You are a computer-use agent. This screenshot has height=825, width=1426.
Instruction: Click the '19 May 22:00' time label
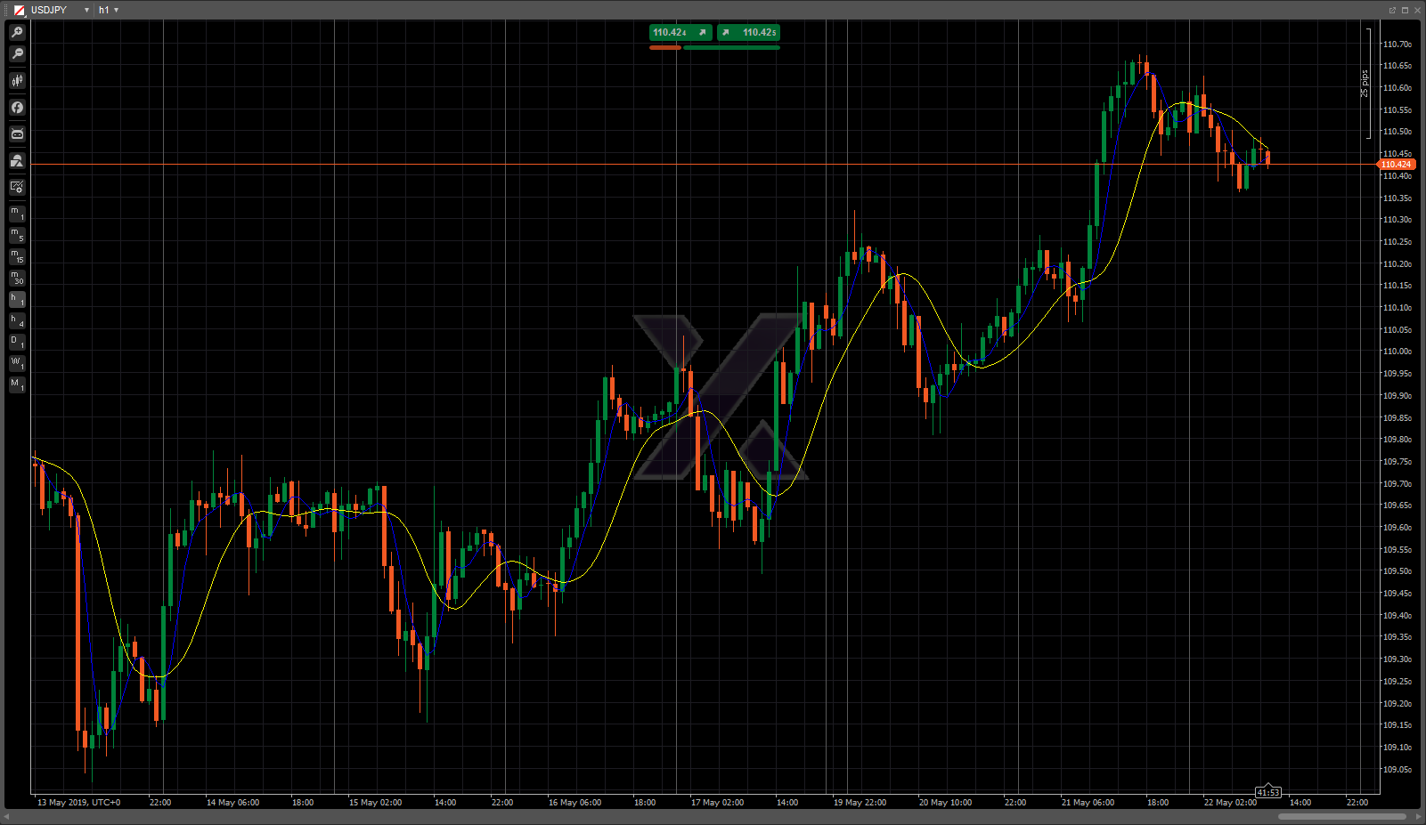click(x=860, y=803)
